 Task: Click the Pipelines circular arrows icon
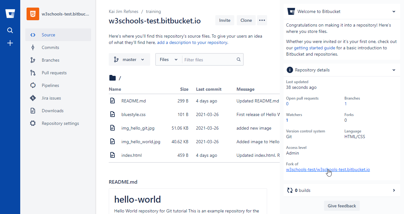click(x=33, y=85)
